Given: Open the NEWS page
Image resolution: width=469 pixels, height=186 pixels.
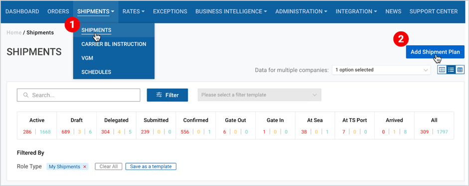Looking at the screenshot, I should [393, 11].
